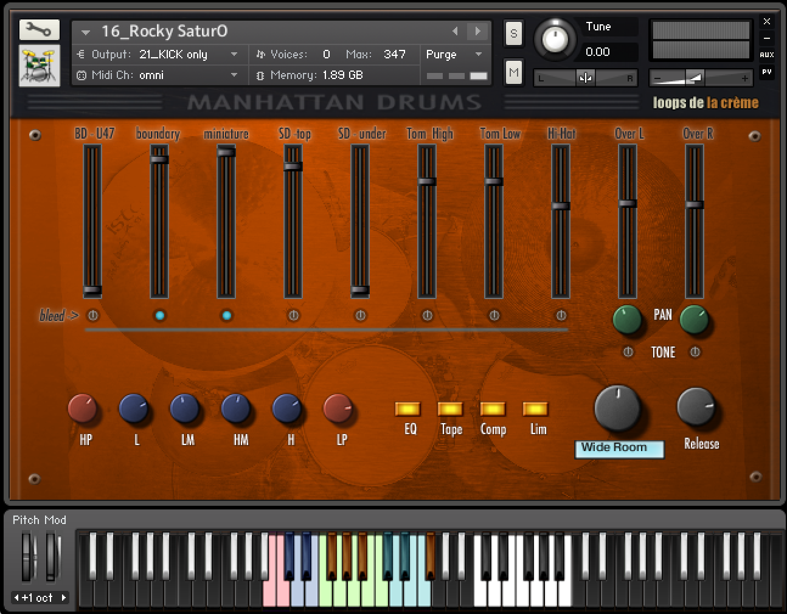Click the Manhattan Drums kit thumbnail icon
The height and width of the screenshot is (614, 787).
click(x=39, y=65)
